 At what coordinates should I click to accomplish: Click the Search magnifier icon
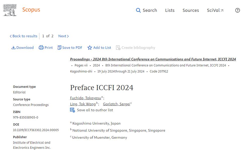pyautogui.click(x=138, y=10)
